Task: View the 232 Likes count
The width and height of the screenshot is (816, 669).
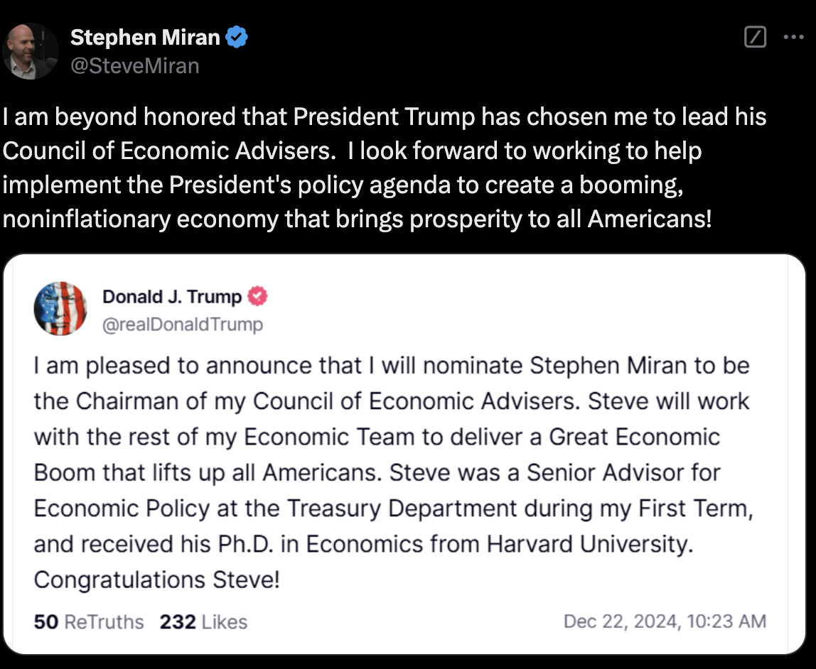Action: [x=203, y=622]
